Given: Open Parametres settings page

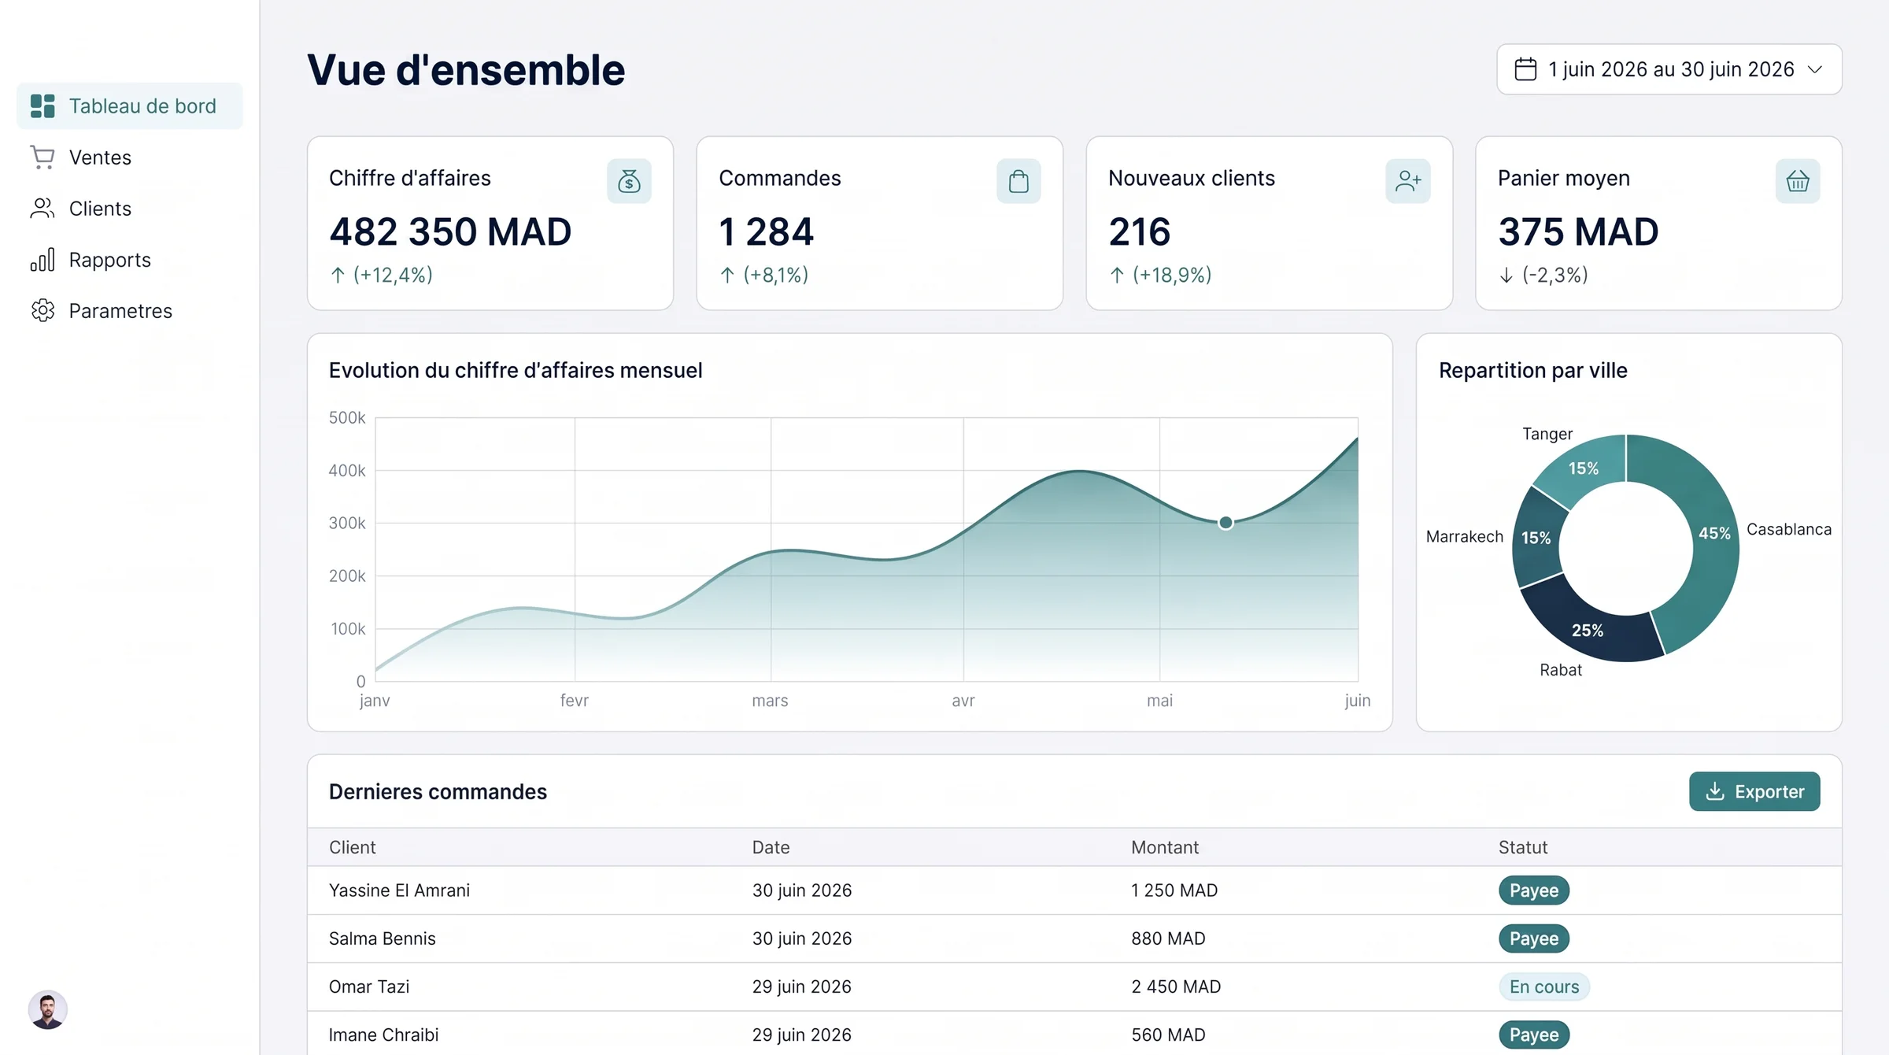Looking at the screenshot, I should pos(130,311).
